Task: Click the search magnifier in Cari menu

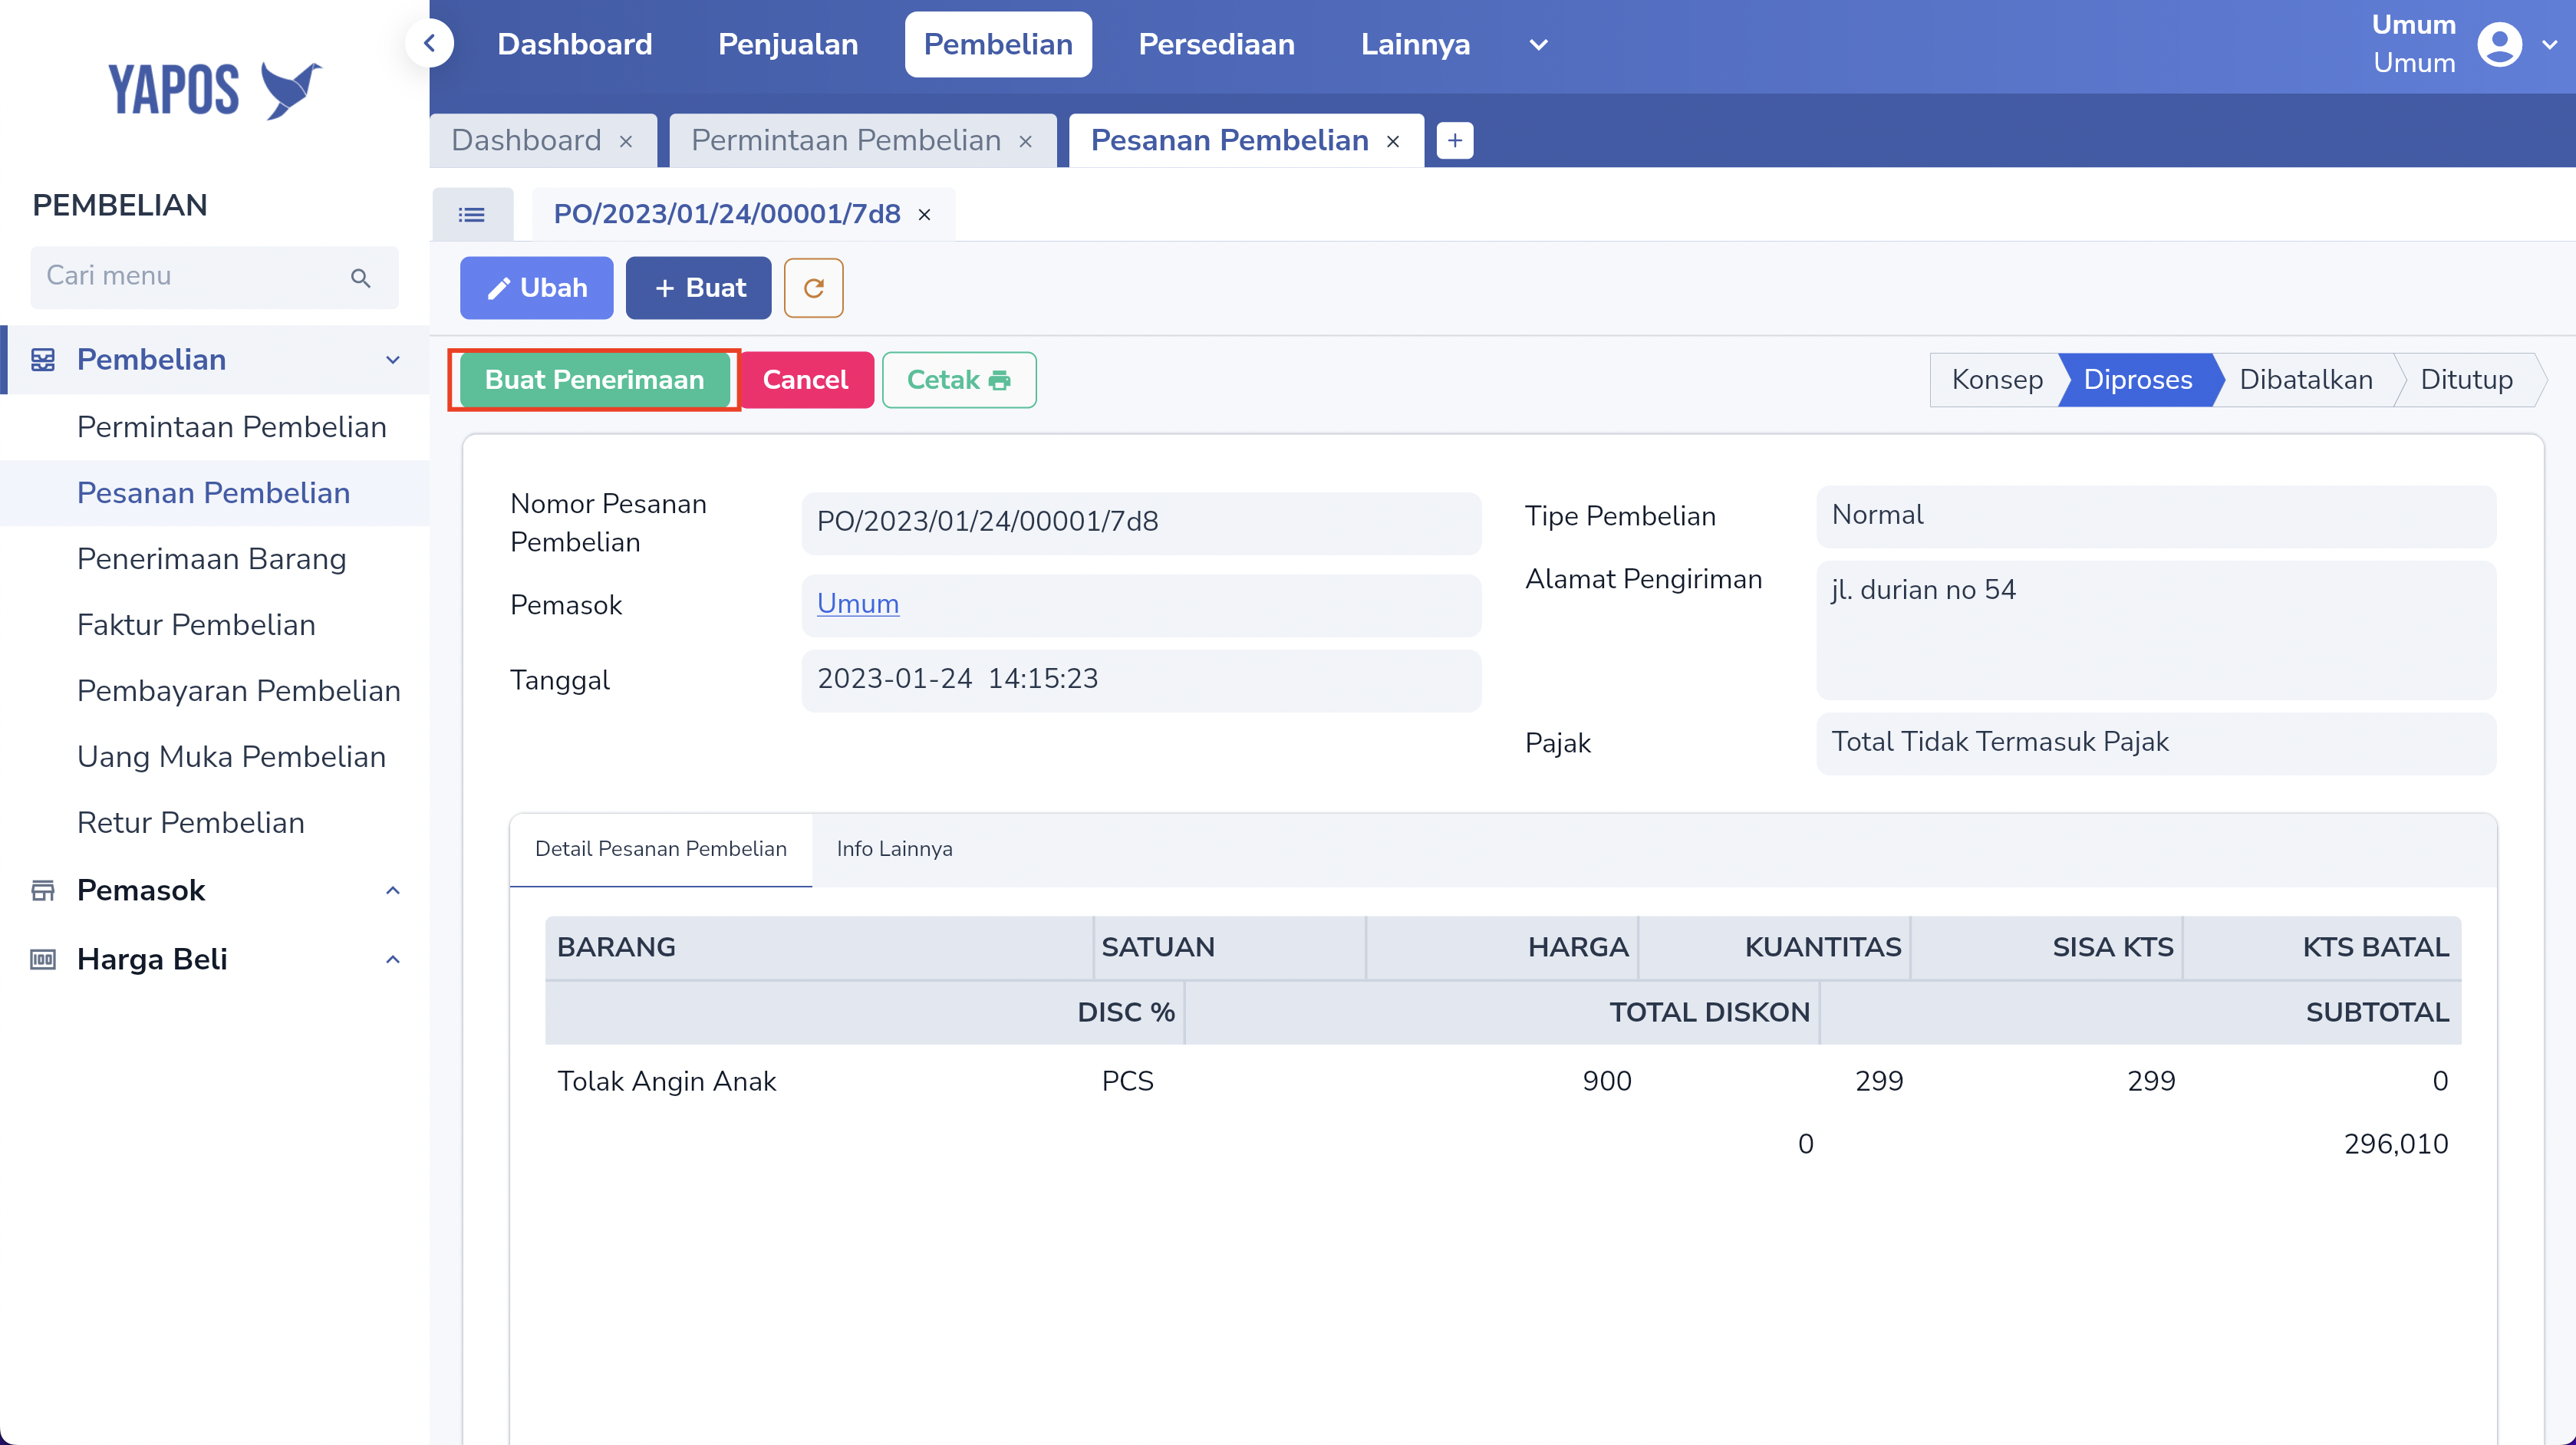Action: point(361,278)
